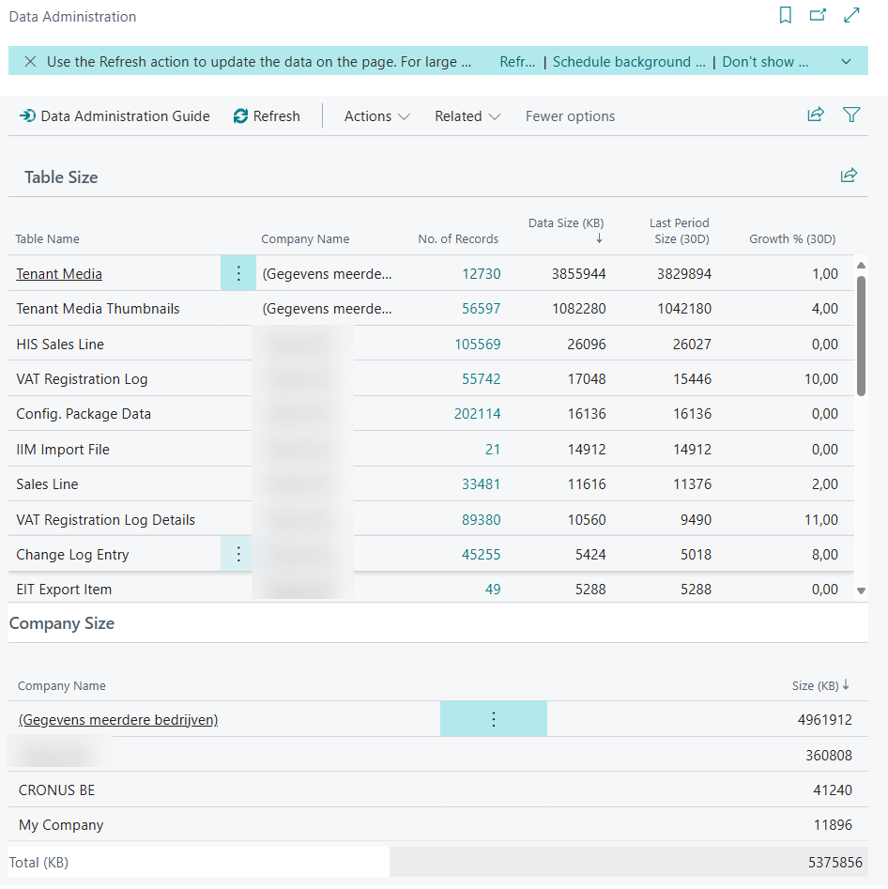Click share icon beside Table Size heading
Image resolution: width=888 pixels, height=889 pixels.
click(x=849, y=176)
